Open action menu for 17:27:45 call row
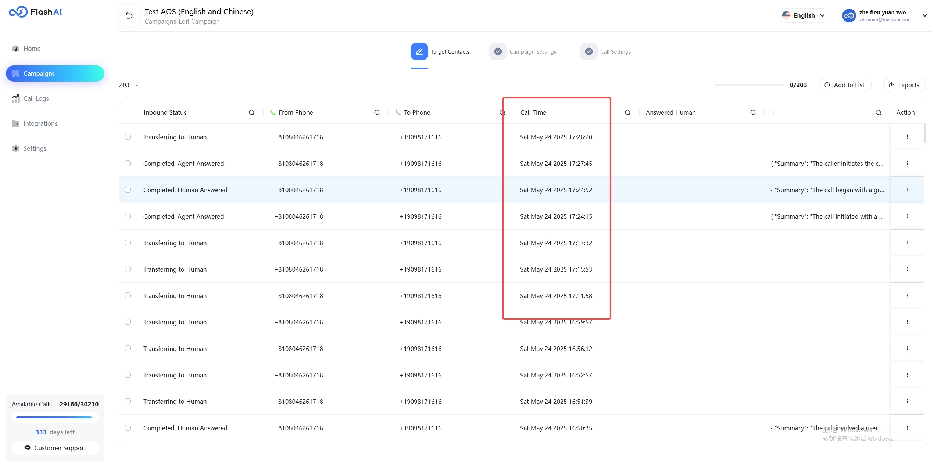 click(x=907, y=163)
